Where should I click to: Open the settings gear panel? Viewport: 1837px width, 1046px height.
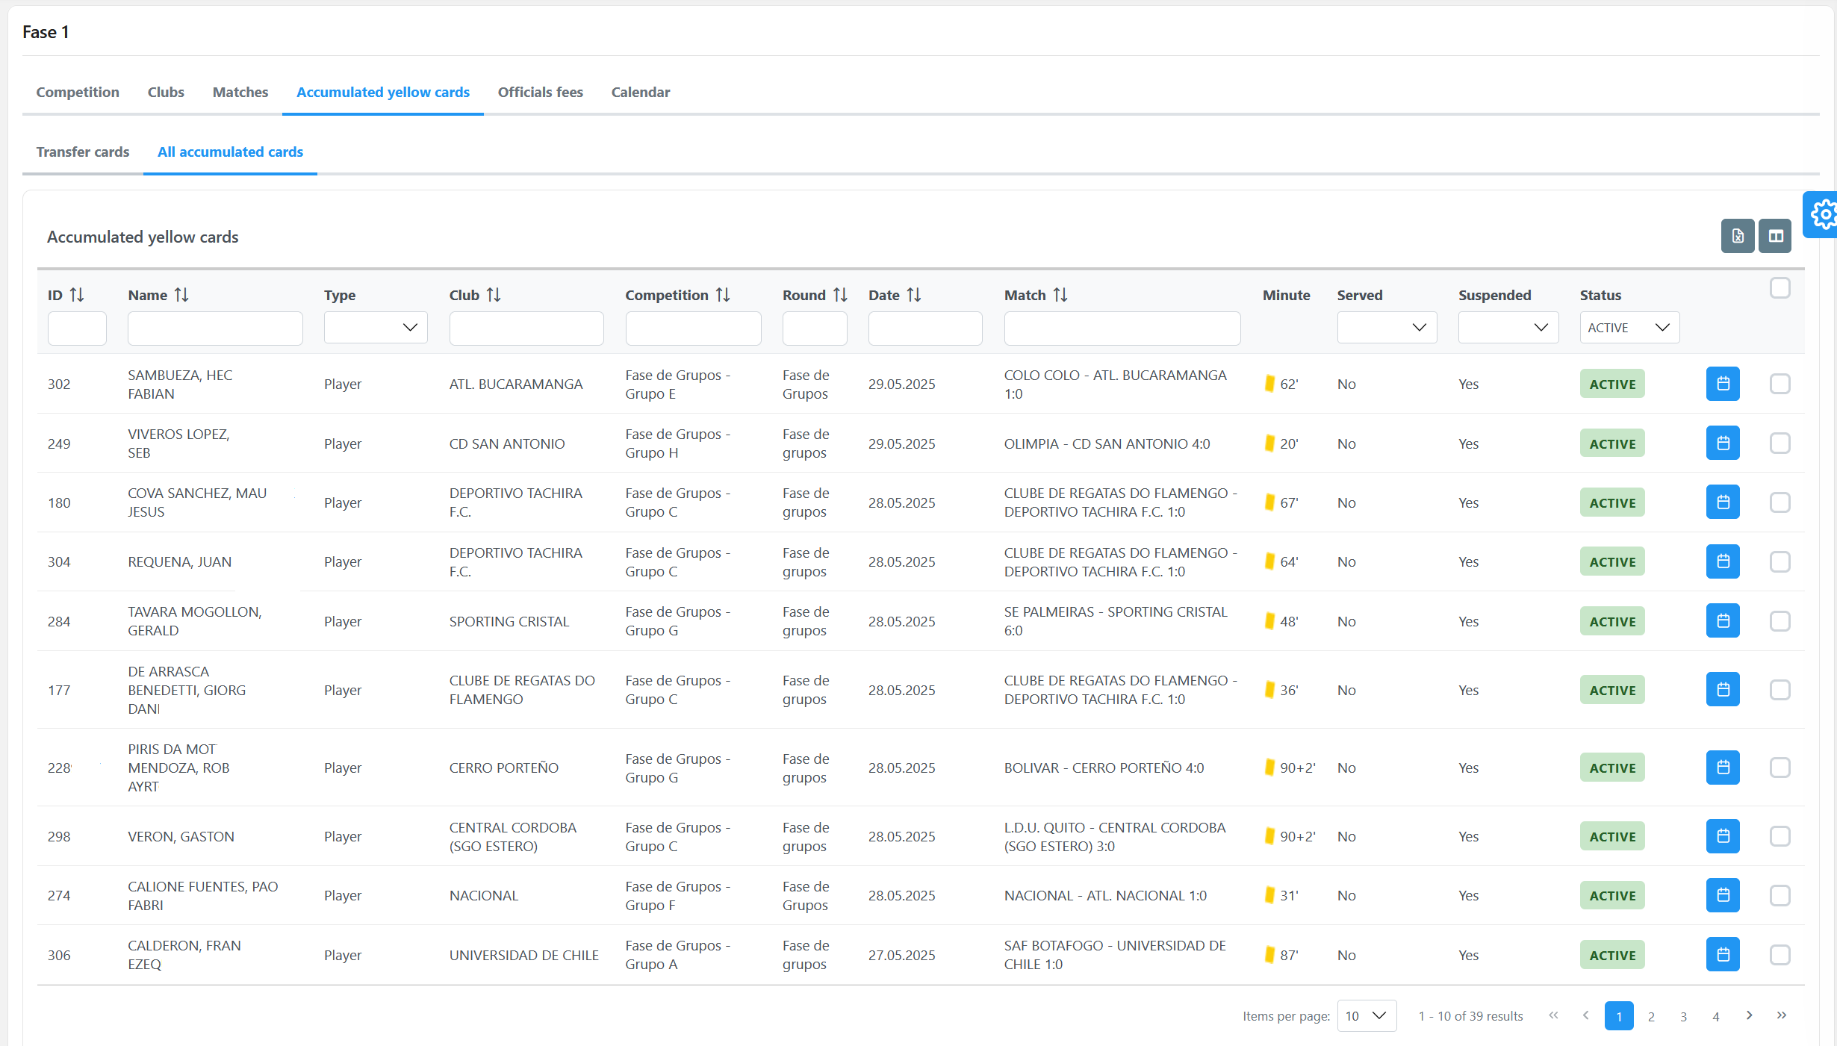point(1822,215)
